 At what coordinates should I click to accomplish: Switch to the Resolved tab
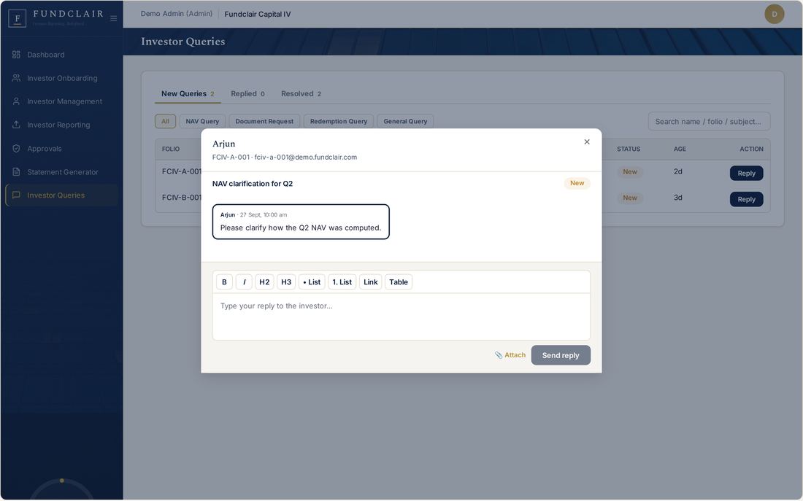pos(301,93)
